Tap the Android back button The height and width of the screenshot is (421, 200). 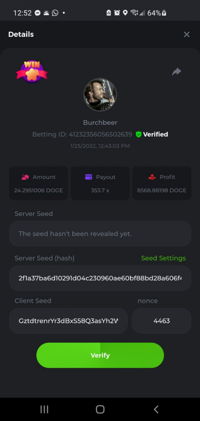pyautogui.click(x=156, y=409)
